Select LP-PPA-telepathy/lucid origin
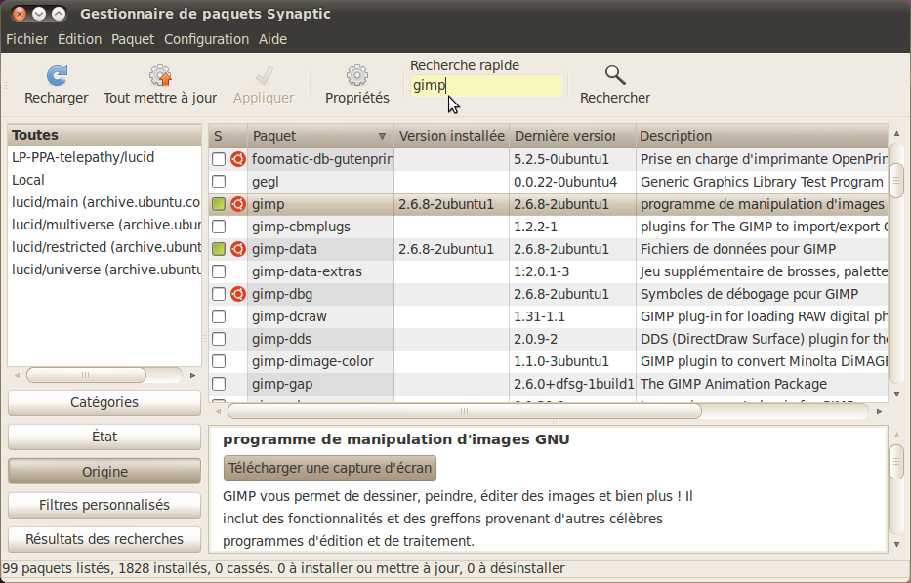The image size is (911, 583). click(104, 157)
